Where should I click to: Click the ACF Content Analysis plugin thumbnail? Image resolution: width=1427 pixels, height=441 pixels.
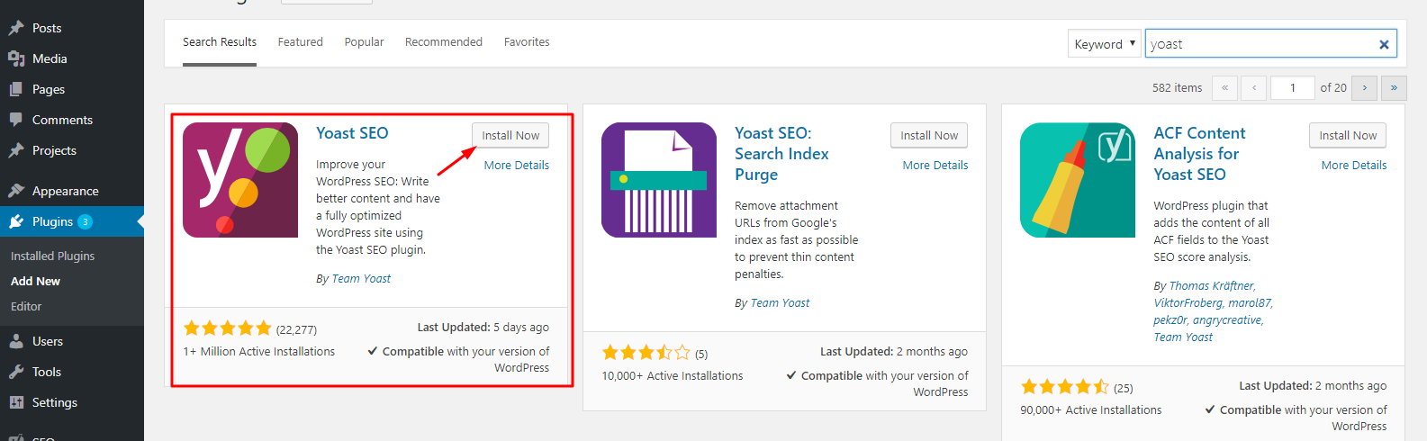(1078, 180)
